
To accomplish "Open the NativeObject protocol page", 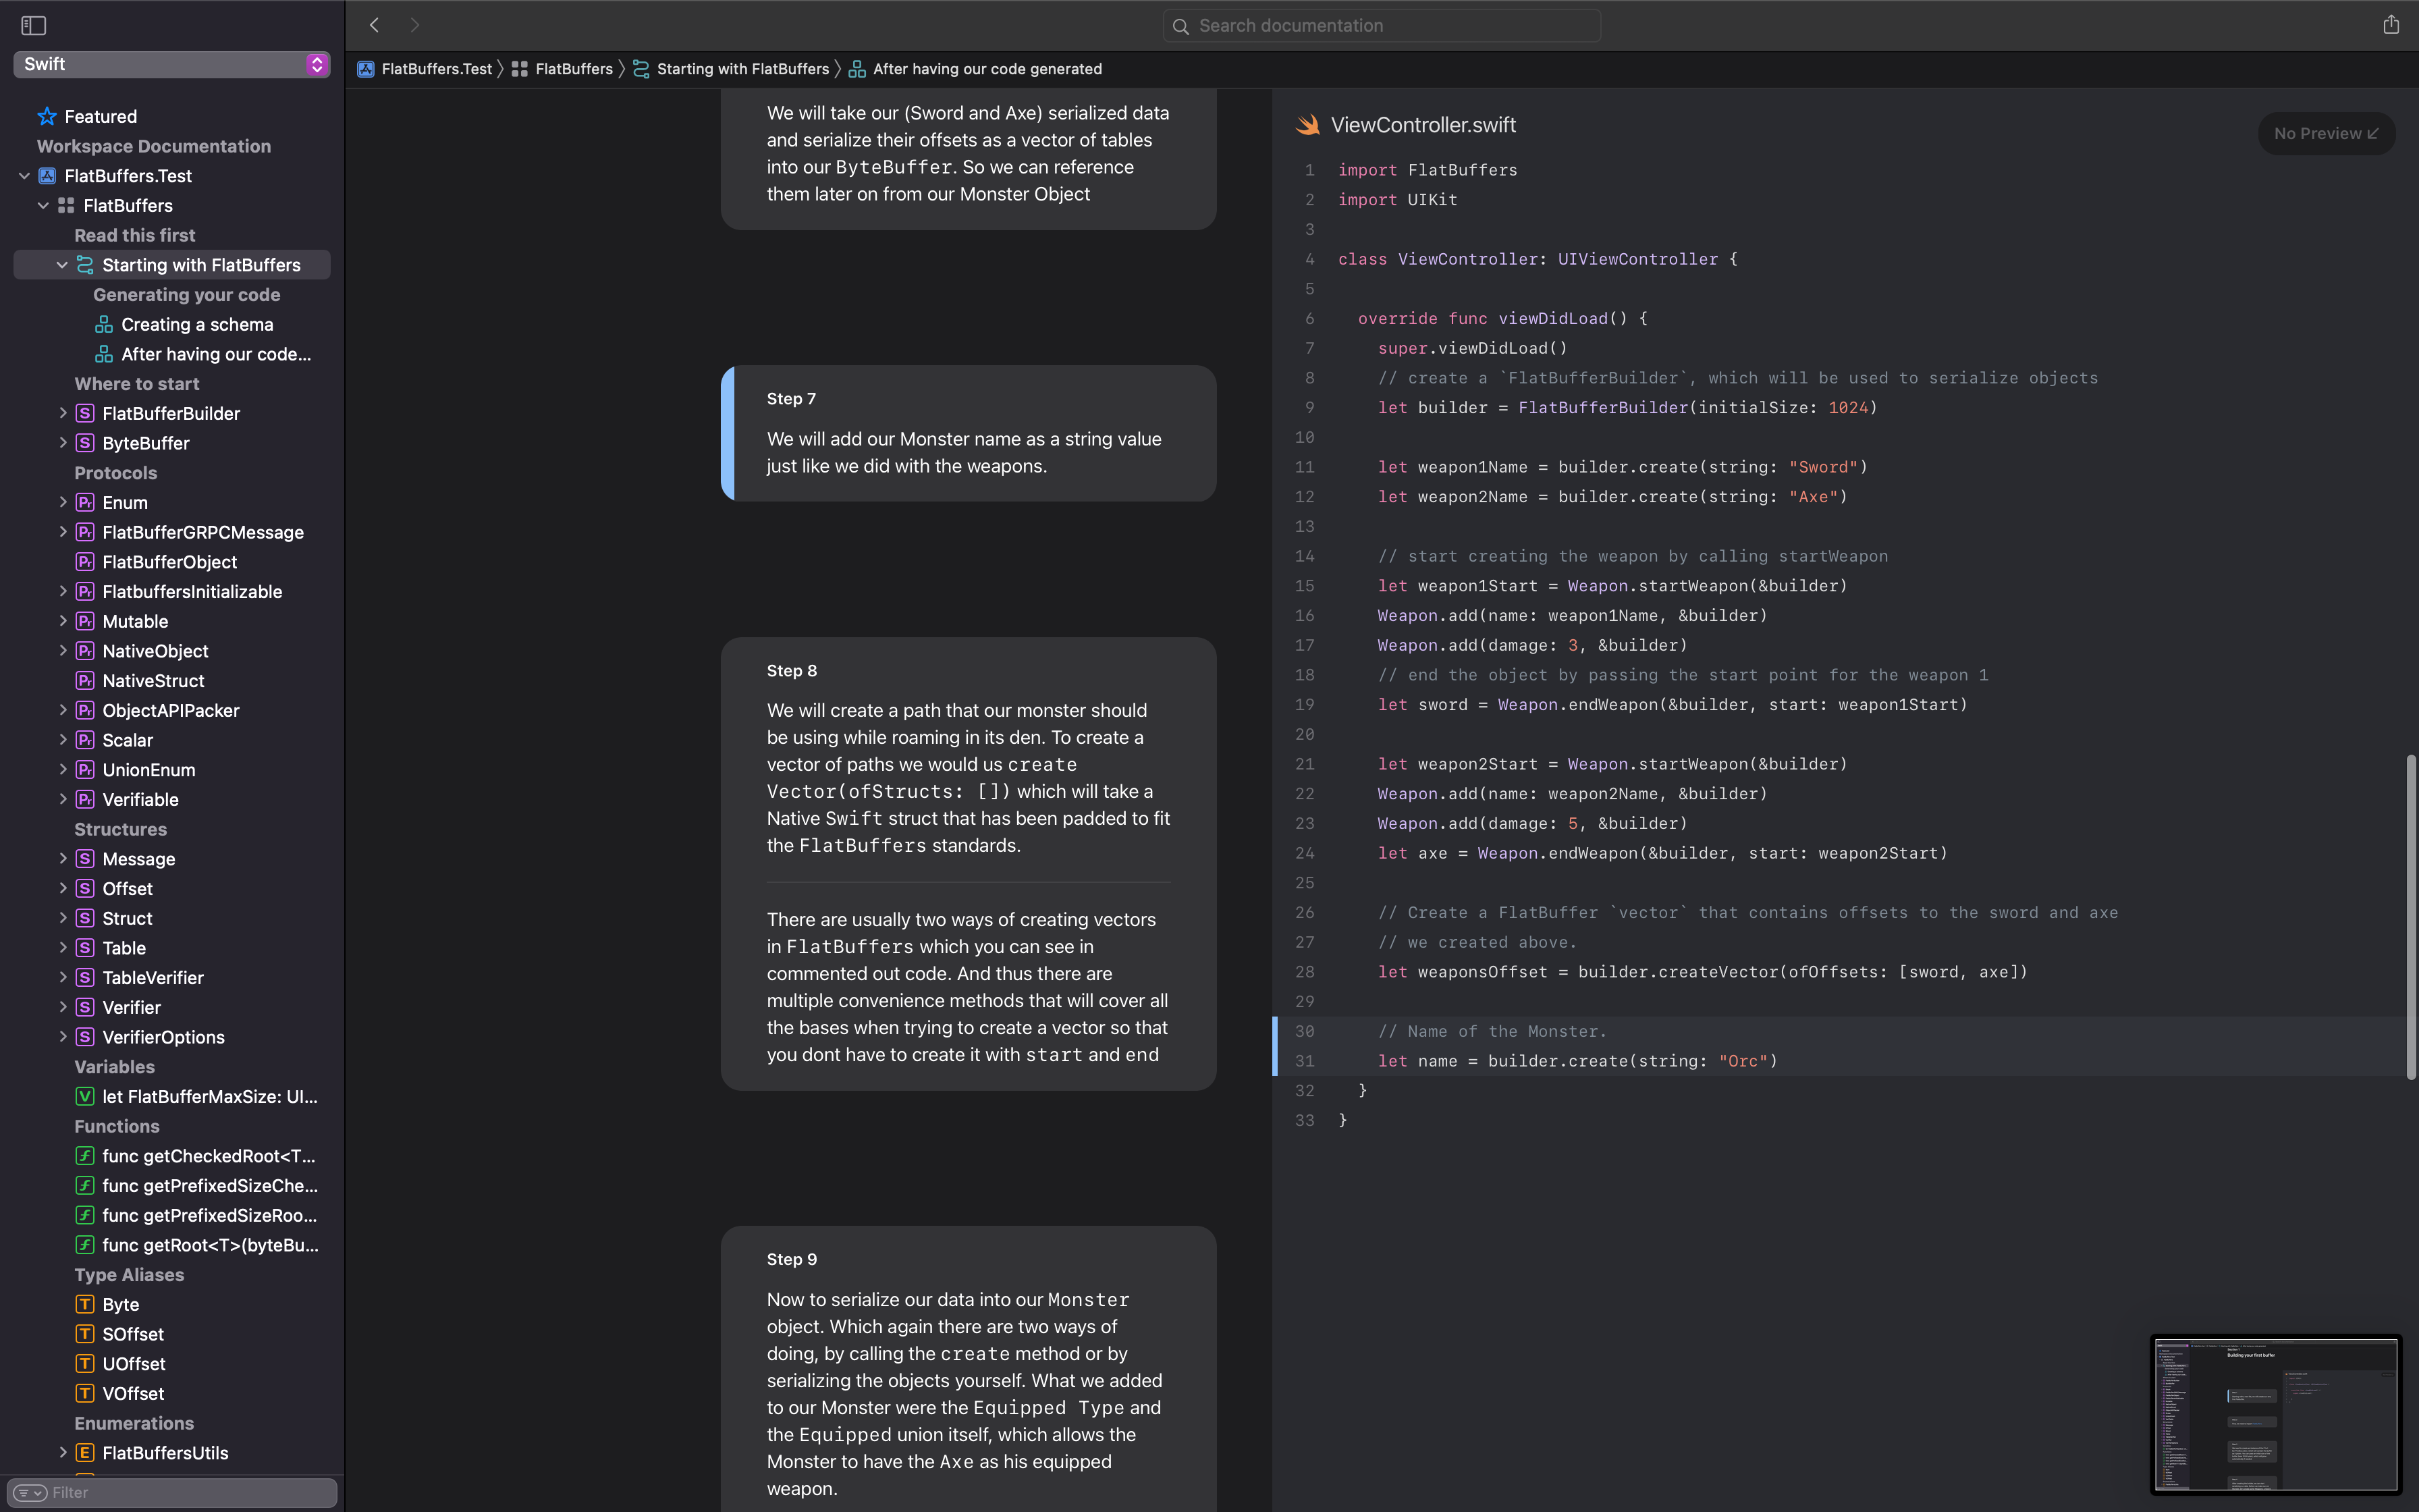I will point(155,651).
